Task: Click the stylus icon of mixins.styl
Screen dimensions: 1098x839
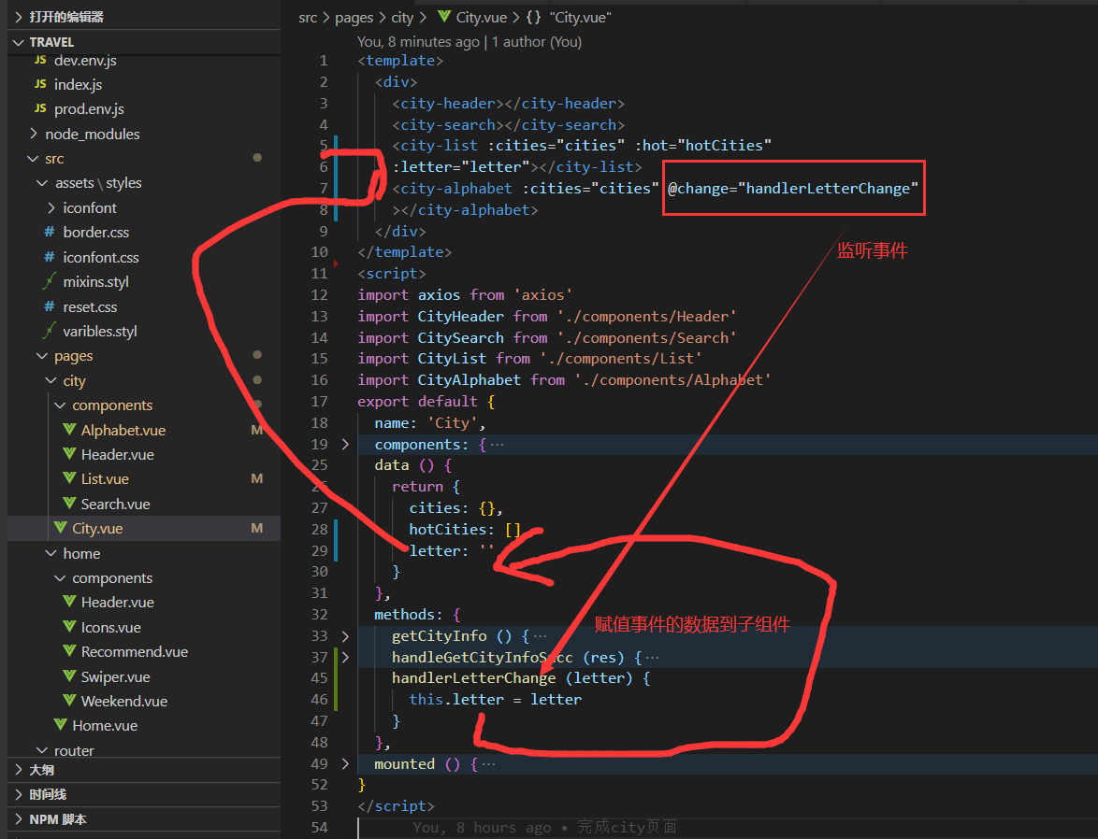Action: 49,281
